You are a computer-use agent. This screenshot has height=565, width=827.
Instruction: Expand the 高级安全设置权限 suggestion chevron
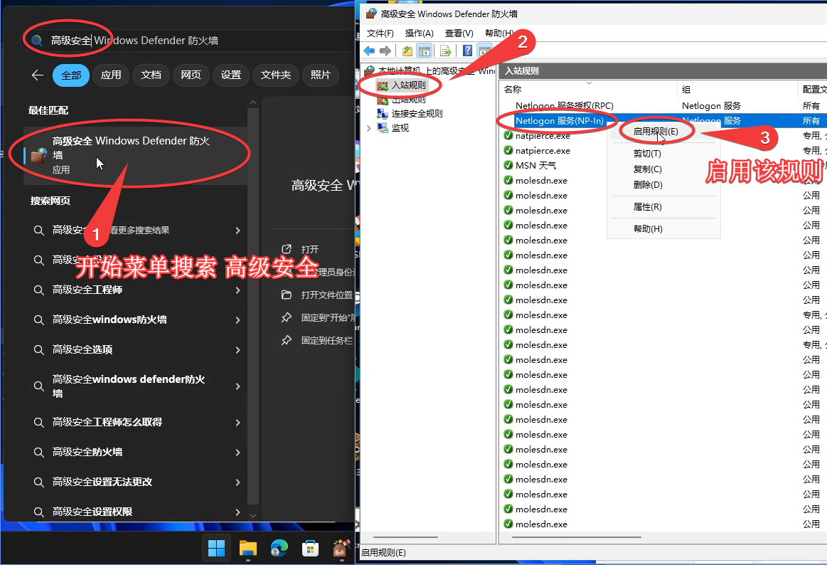click(238, 512)
